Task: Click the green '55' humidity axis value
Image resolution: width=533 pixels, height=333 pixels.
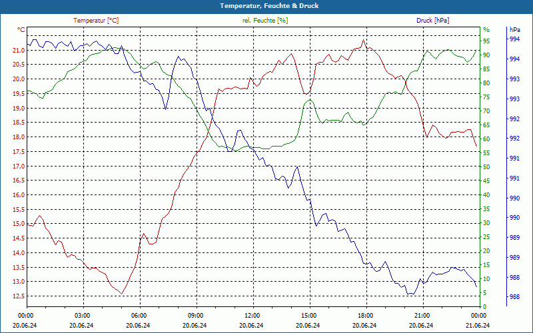Action: [486, 153]
